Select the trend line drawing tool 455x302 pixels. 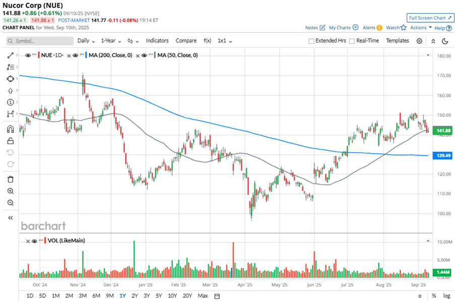click(11, 55)
